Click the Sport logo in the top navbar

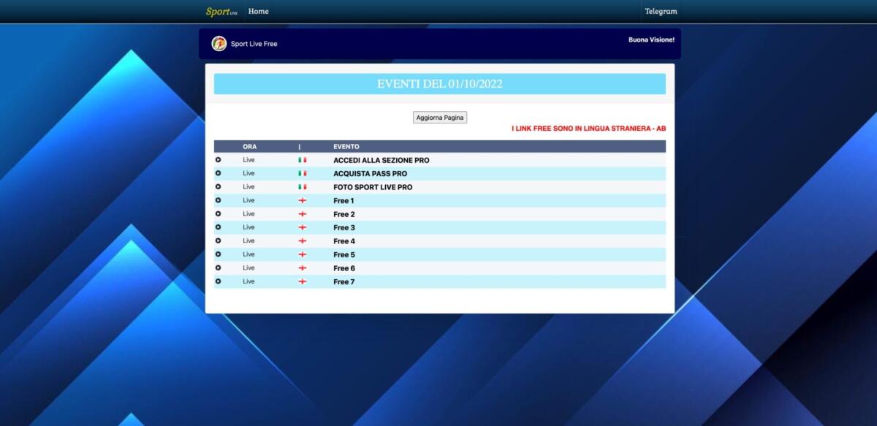pos(221,11)
